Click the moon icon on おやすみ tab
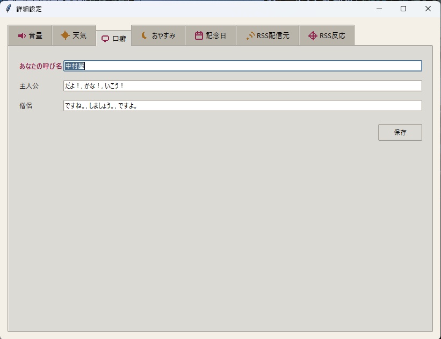Screen dimensions: 441x339 pos(144,35)
